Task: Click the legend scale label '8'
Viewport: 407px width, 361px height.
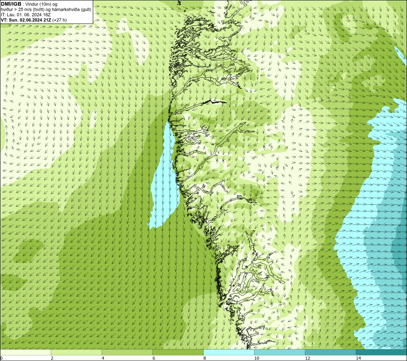Action: [x=205, y=358]
